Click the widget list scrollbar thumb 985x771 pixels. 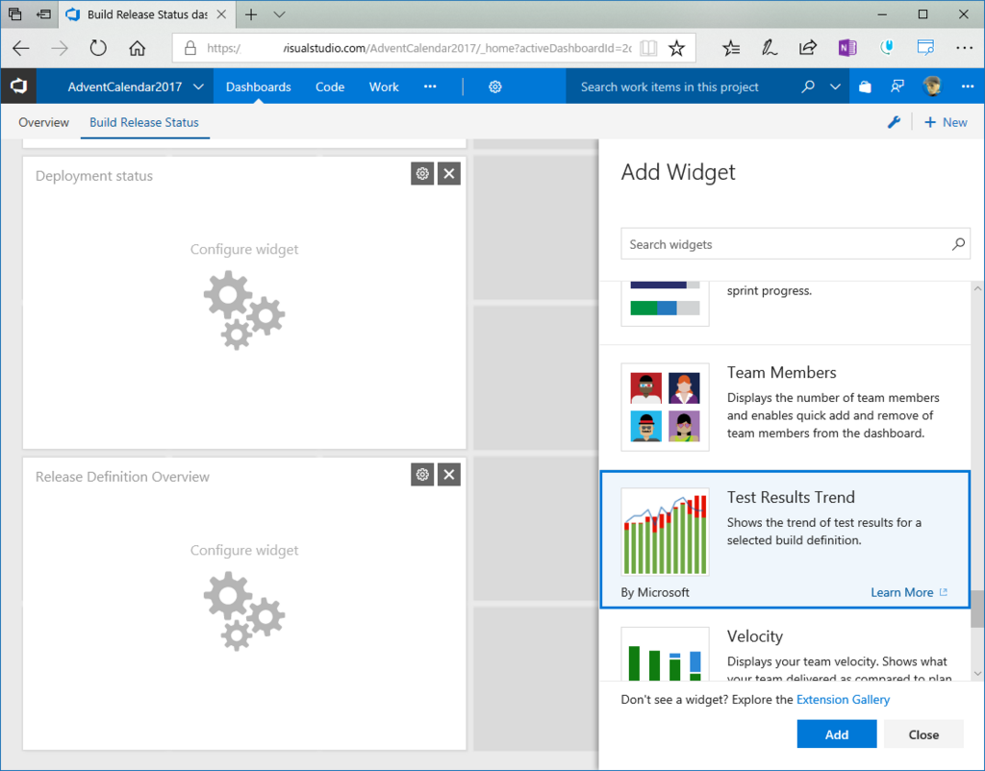tap(977, 609)
